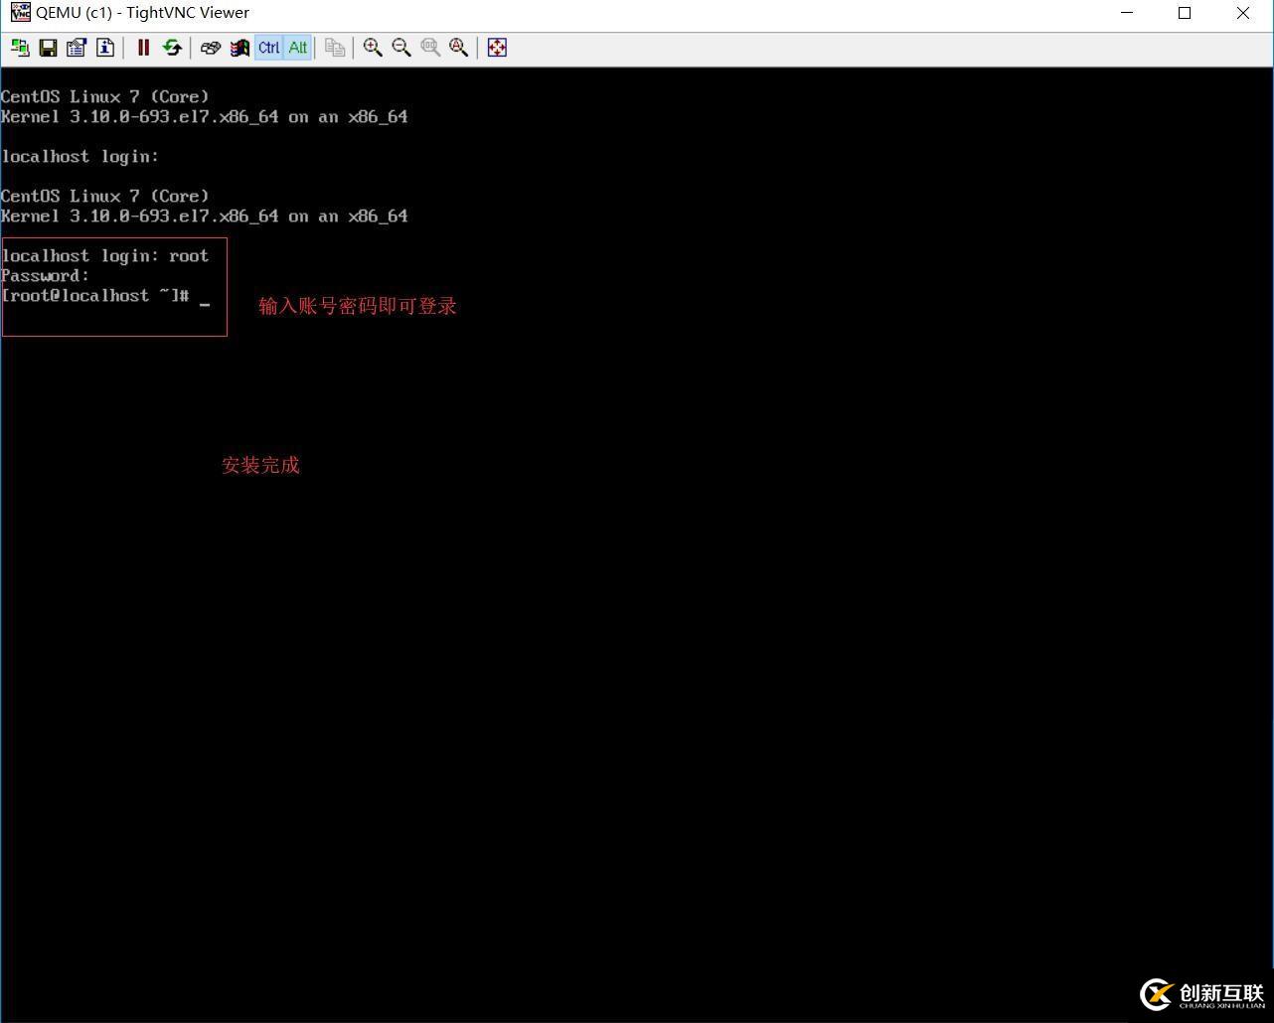Viewport: 1274px width, 1023px height.
Task: Click the 'localhost login: root' line
Action: (x=105, y=256)
